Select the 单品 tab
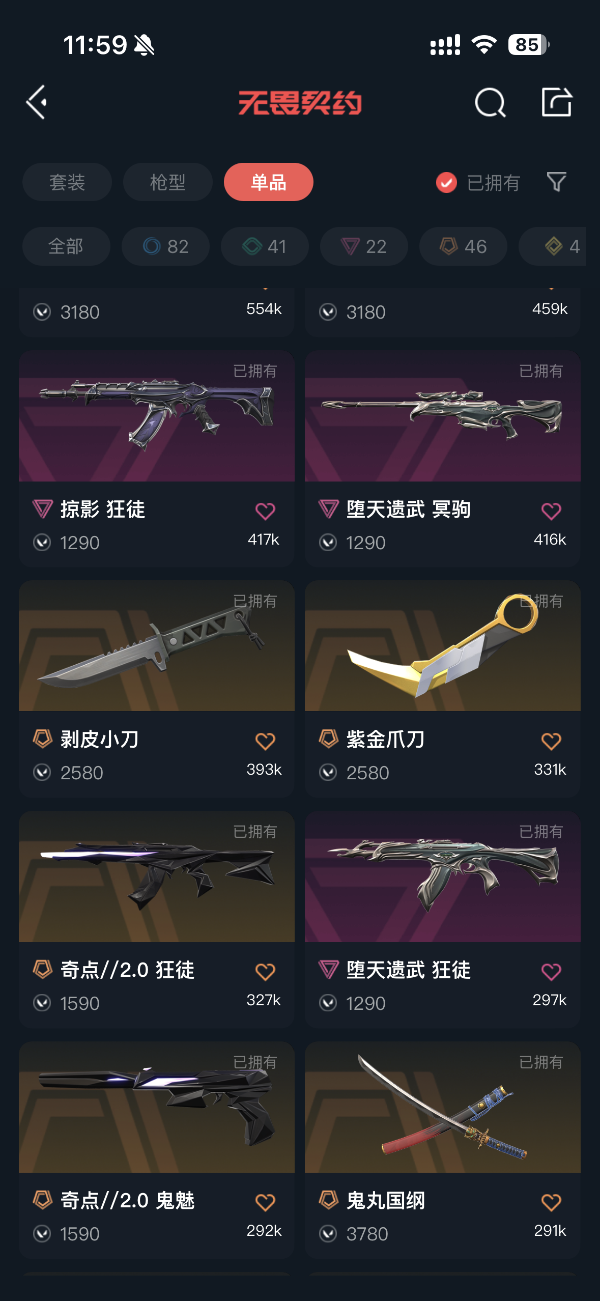This screenshot has height=1301, width=600. [269, 182]
